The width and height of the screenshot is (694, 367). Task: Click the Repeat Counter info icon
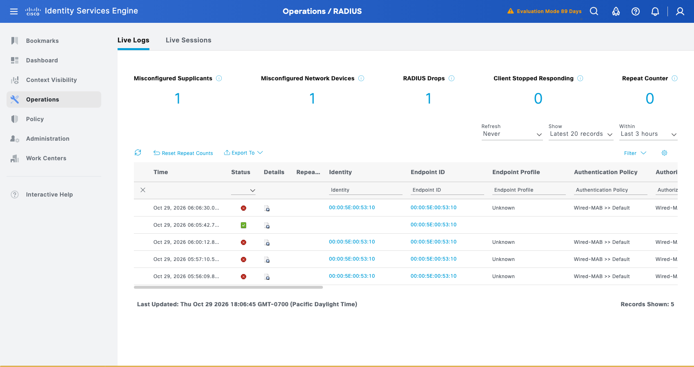[x=674, y=78]
